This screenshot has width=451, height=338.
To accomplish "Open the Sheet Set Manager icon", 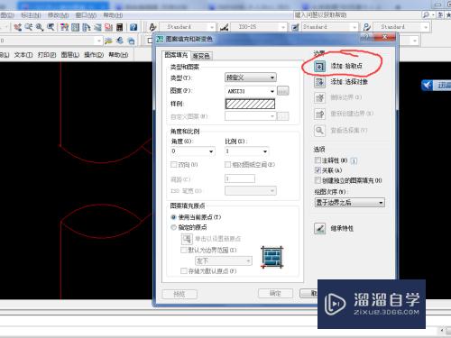I will 97,27.
